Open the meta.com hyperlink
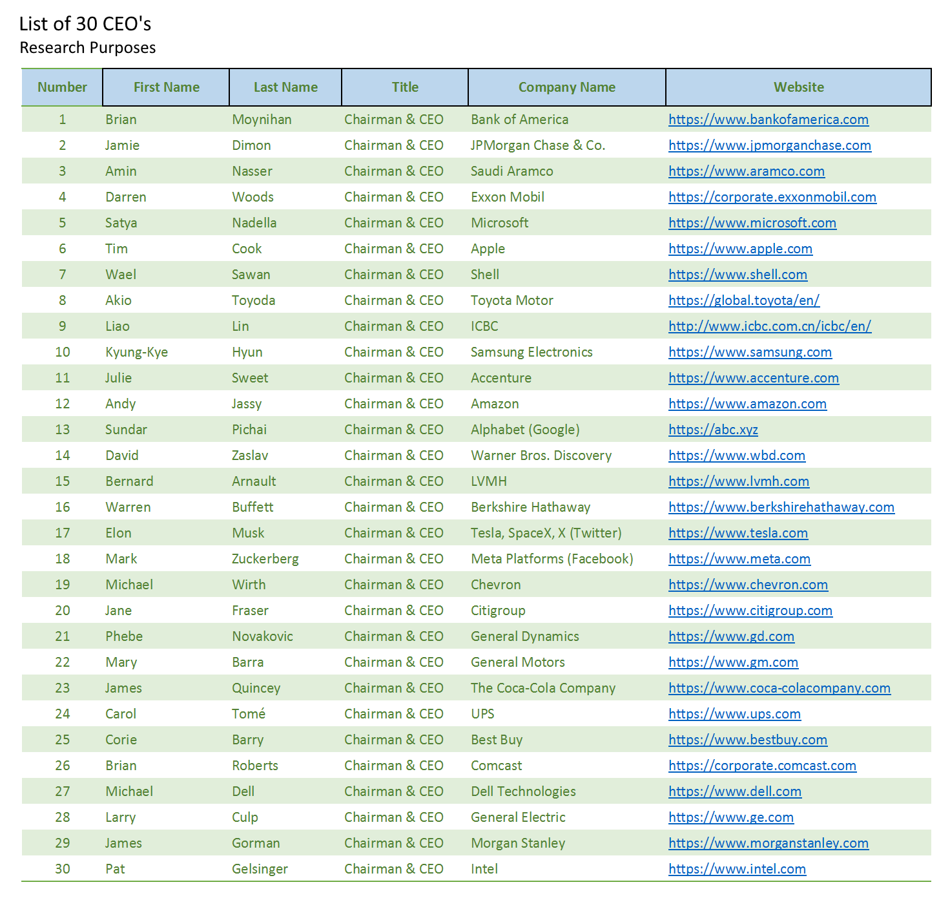This screenshot has width=950, height=911. coord(739,559)
